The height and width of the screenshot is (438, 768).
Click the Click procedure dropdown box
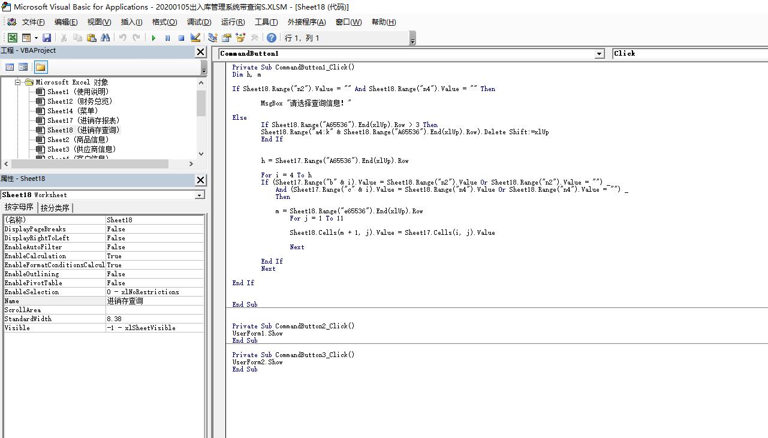coord(689,53)
